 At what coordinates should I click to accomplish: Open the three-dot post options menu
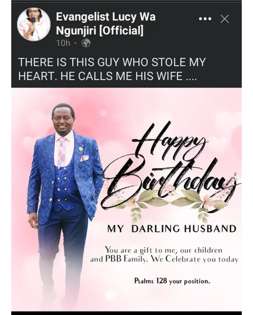(205, 19)
